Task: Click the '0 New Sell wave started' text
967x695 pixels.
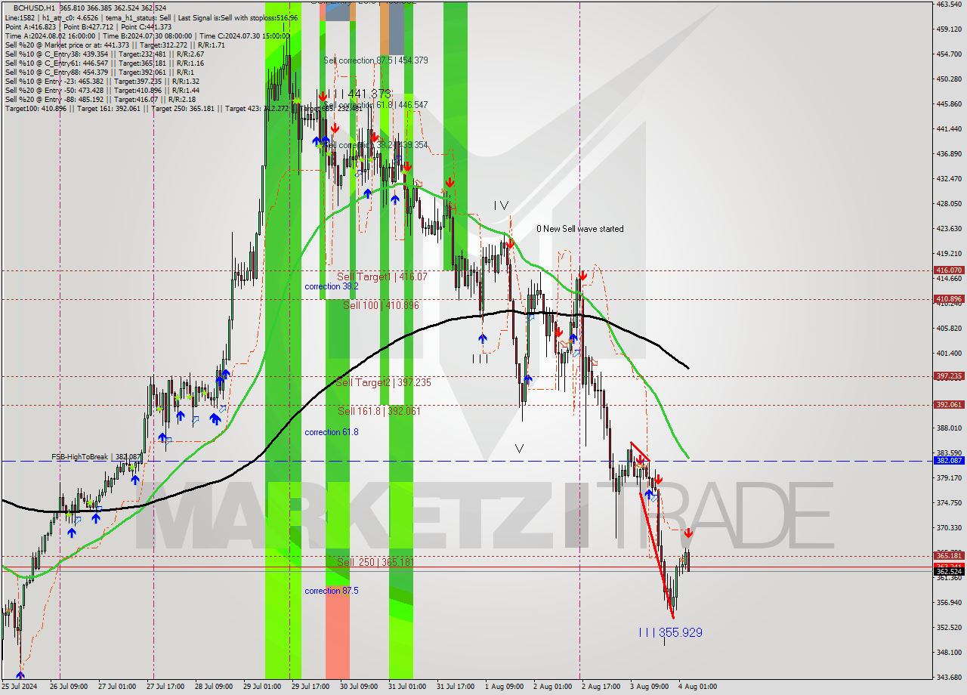Action: point(580,229)
